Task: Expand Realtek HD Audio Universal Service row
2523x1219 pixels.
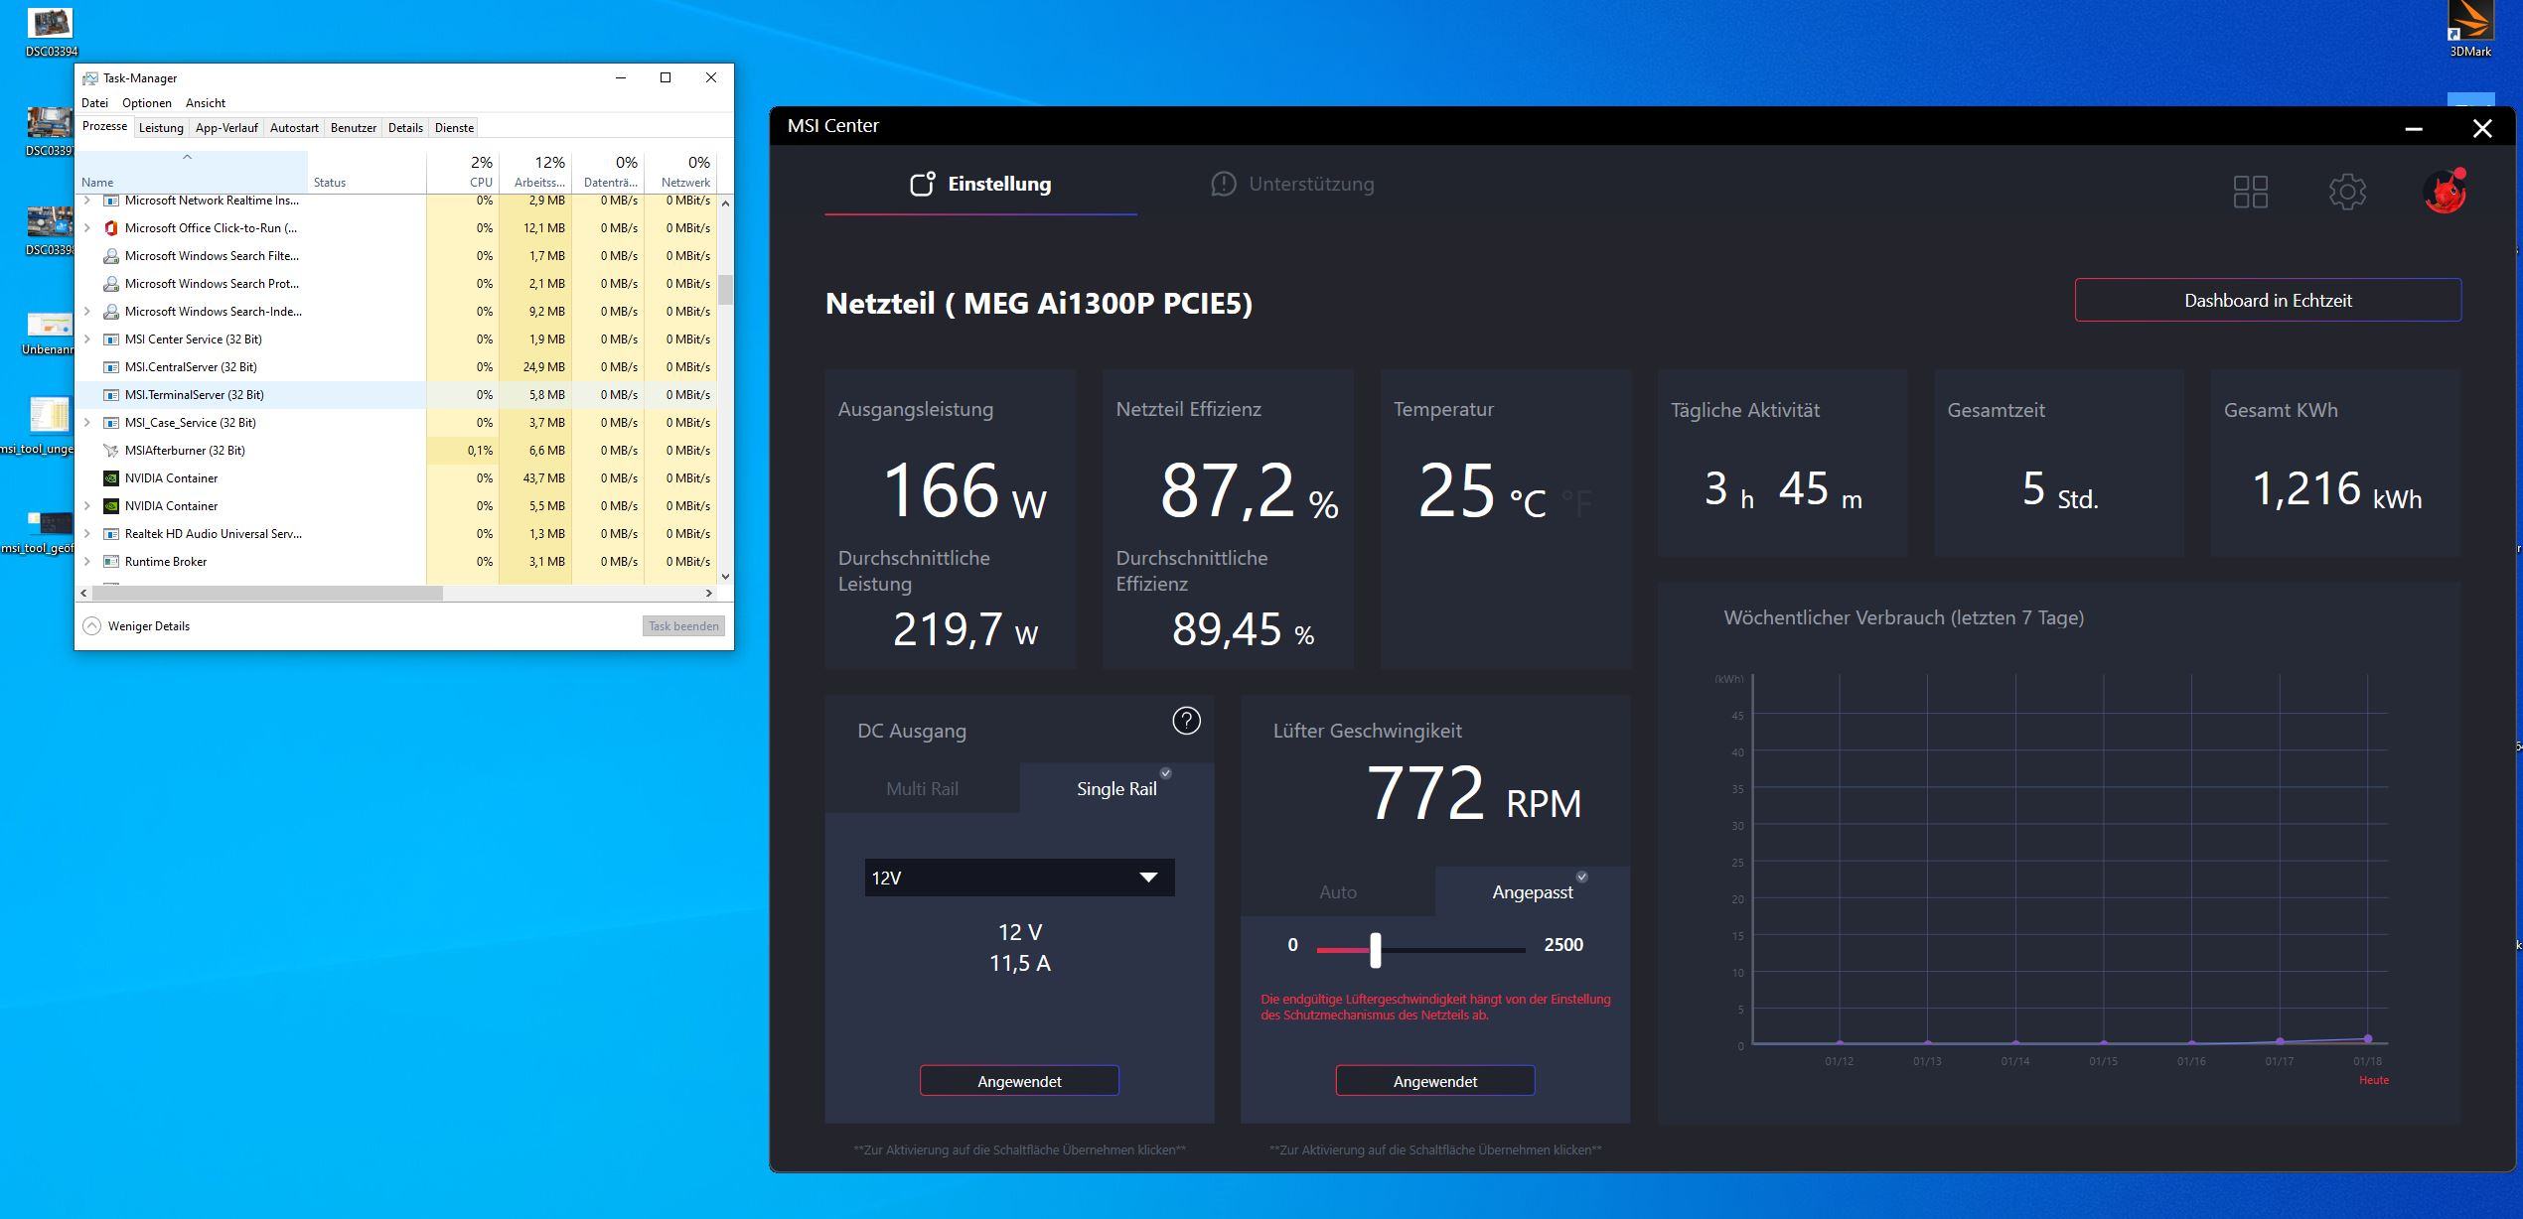Action: (x=86, y=534)
